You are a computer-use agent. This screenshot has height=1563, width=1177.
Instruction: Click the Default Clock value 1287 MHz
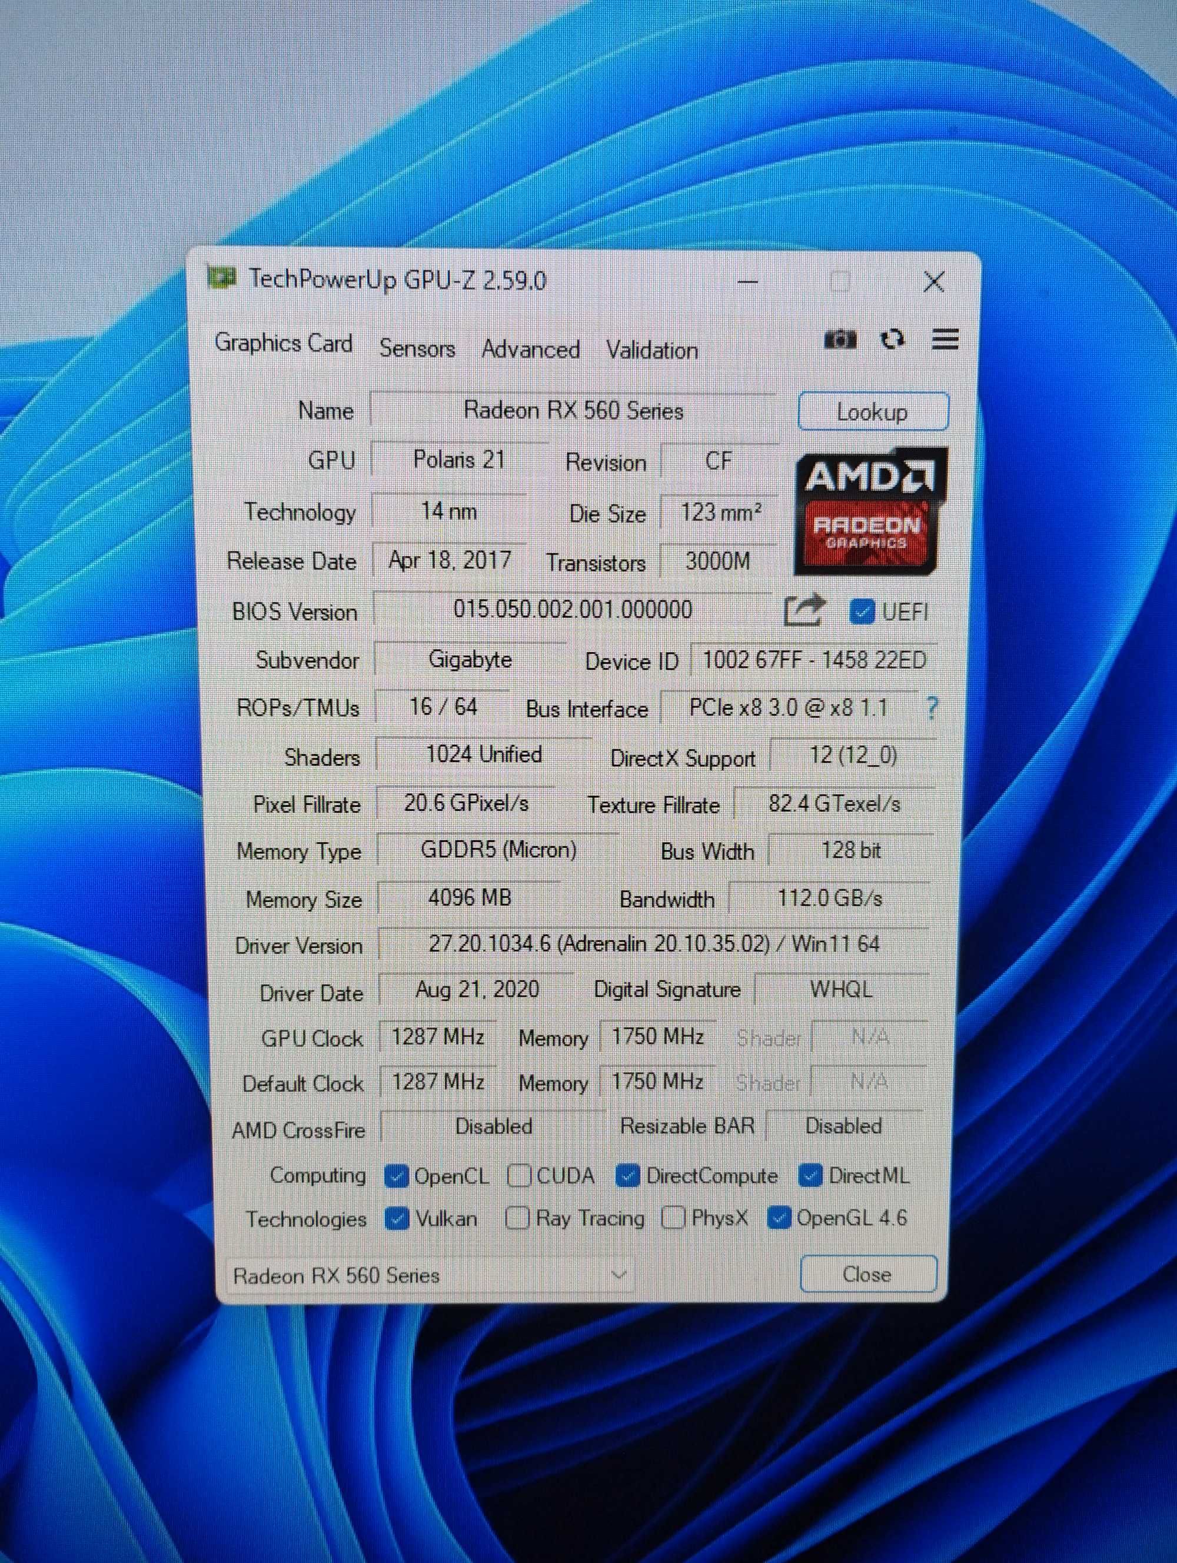click(x=438, y=1082)
